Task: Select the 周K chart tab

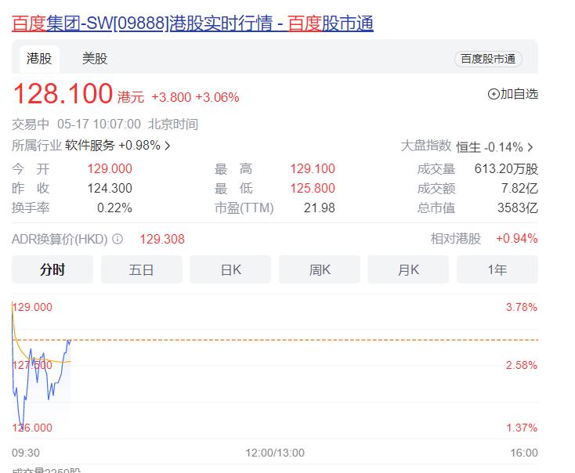Action: [x=320, y=270]
